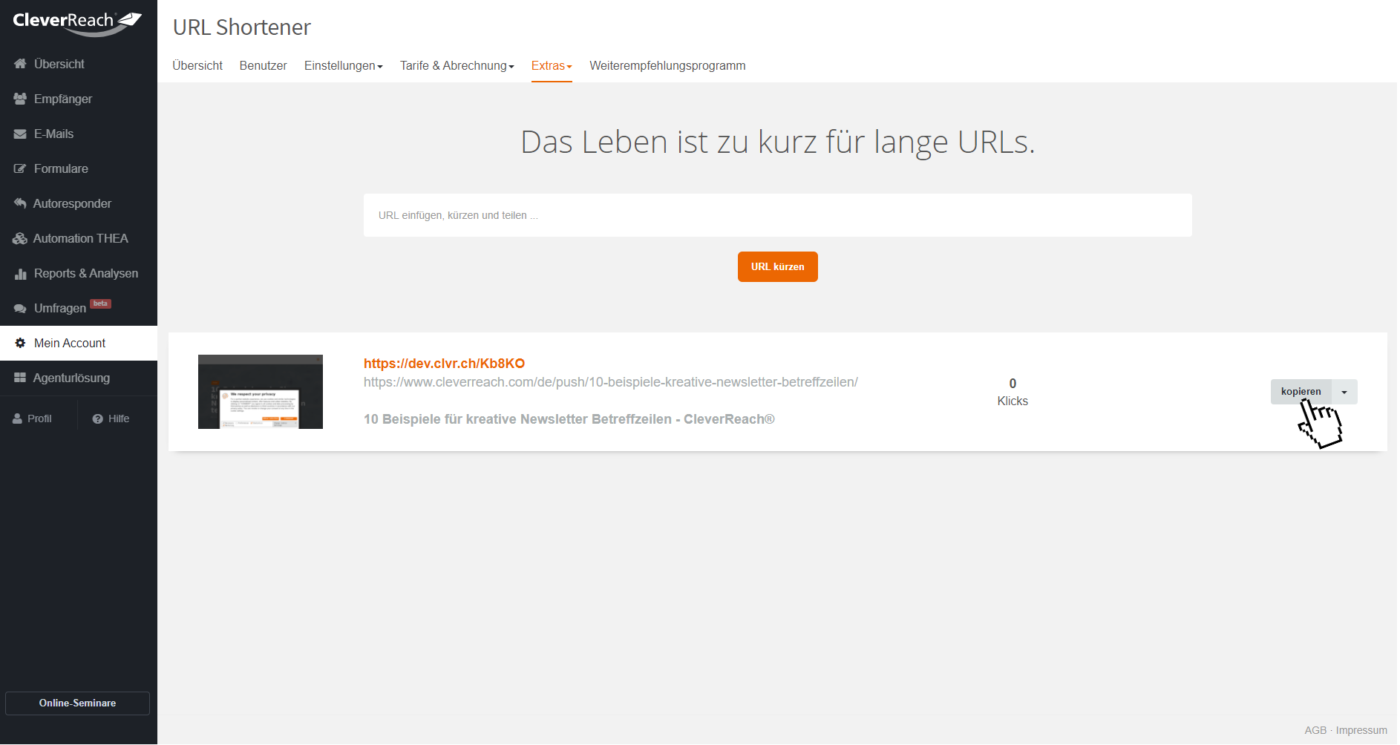This screenshot has width=1400, height=745.
Task: Open the Impressum footer link
Action: [1361, 730]
